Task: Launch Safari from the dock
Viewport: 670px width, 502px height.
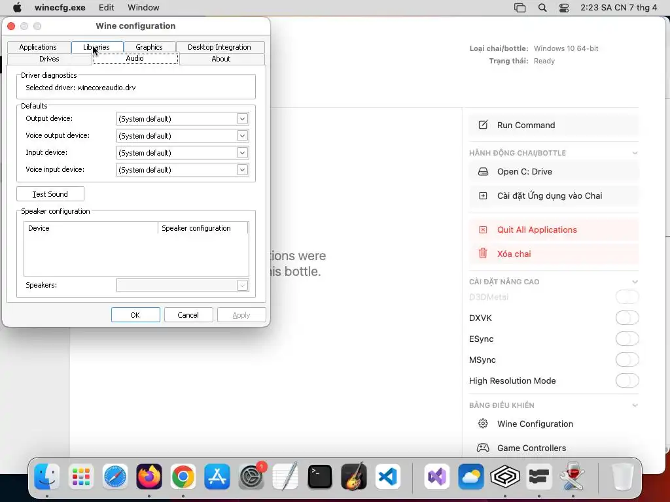Action: 115,477
